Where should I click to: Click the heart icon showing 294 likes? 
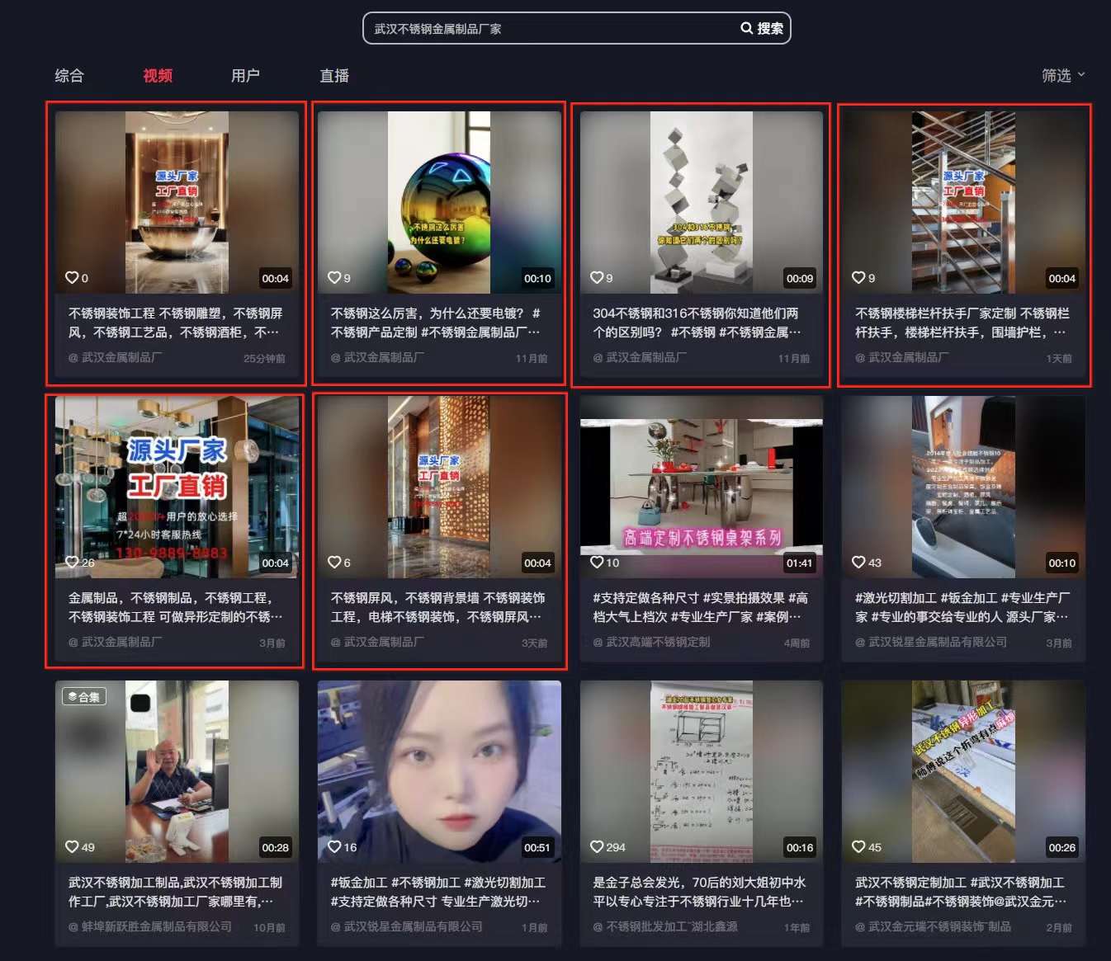pyautogui.click(x=597, y=847)
